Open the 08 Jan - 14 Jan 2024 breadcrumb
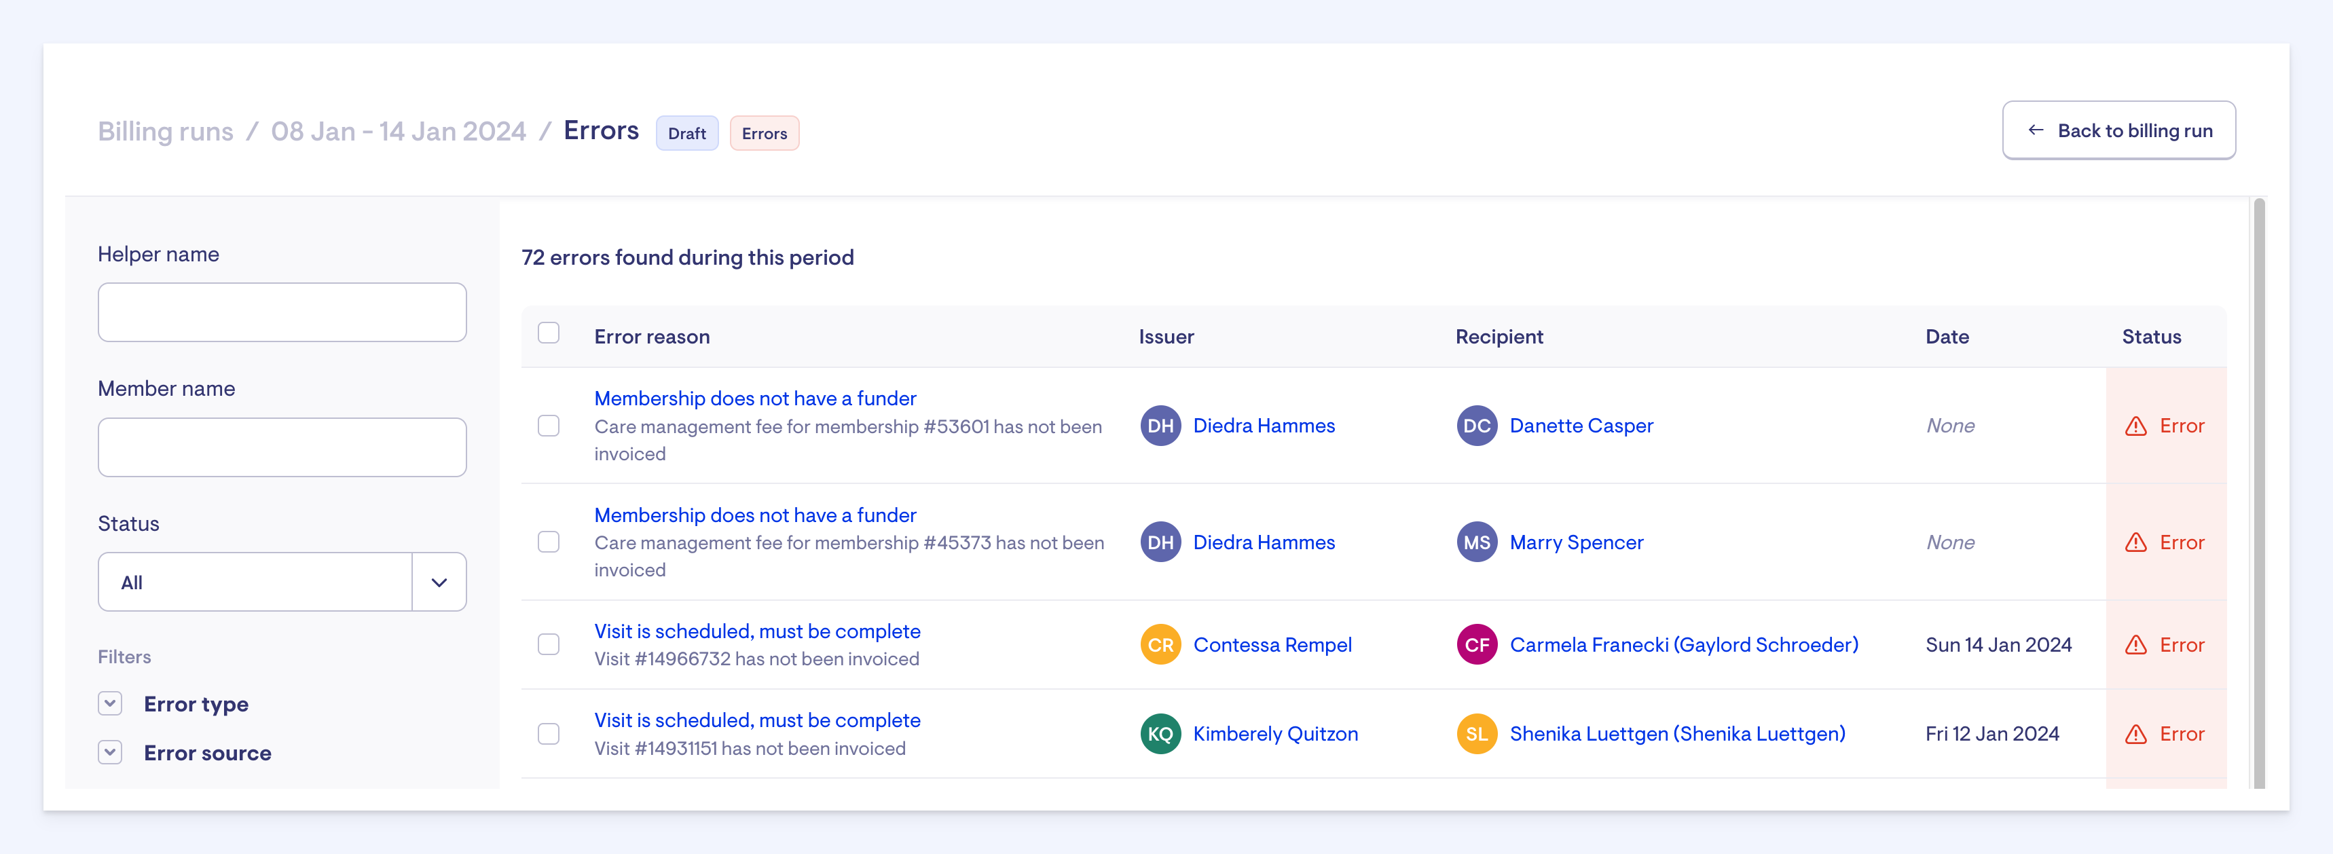The image size is (2333, 854). coord(399,131)
